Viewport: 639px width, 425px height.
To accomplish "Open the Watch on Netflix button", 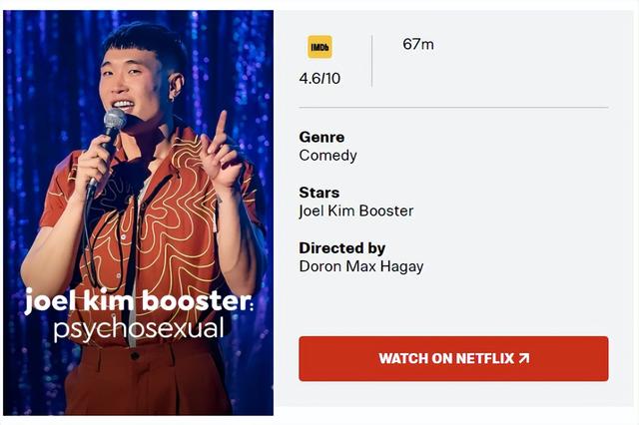I will click(x=453, y=358).
